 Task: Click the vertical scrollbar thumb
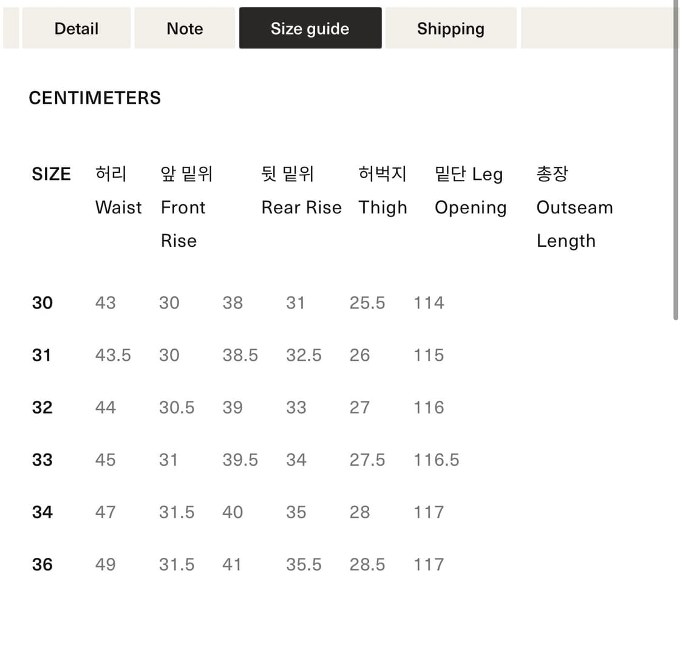[675, 158]
